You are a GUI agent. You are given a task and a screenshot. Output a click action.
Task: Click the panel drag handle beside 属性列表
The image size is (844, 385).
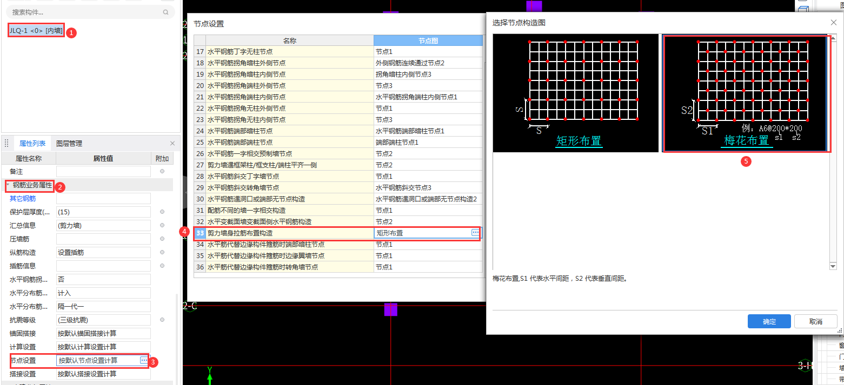(7, 143)
